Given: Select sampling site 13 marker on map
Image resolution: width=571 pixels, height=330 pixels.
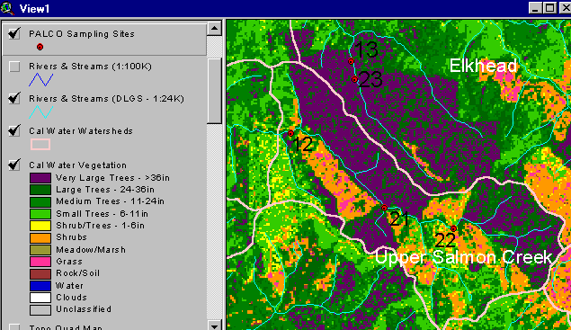Looking at the screenshot, I should pyautogui.click(x=351, y=61).
